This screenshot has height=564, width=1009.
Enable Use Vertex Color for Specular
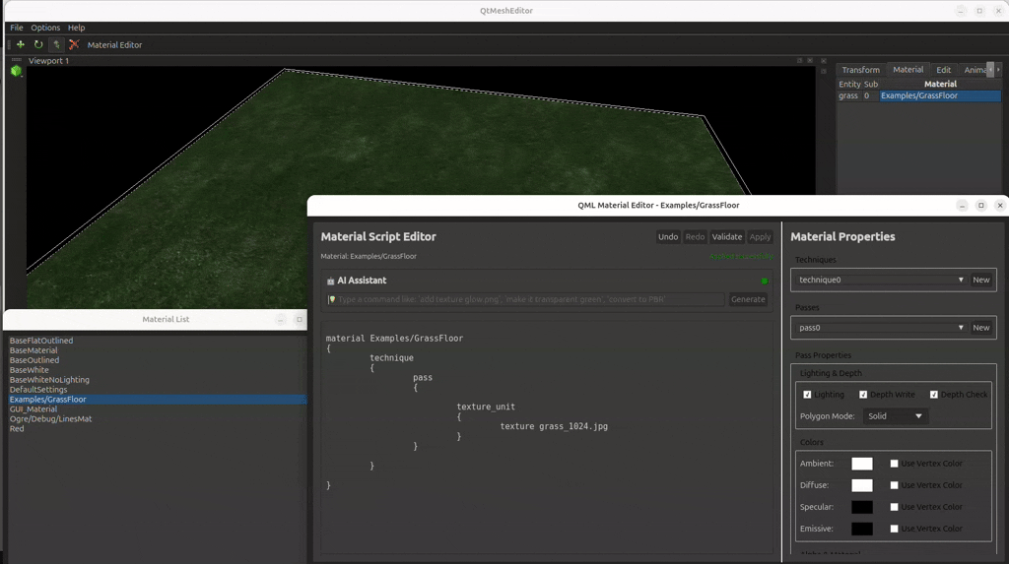[894, 508]
